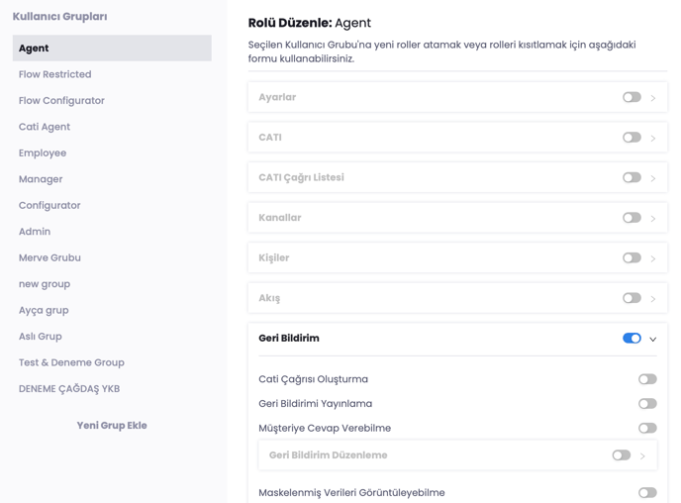The width and height of the screenshot is (681, 503).
Task: Open the Cati Agent group
Action: pos(45,127)
